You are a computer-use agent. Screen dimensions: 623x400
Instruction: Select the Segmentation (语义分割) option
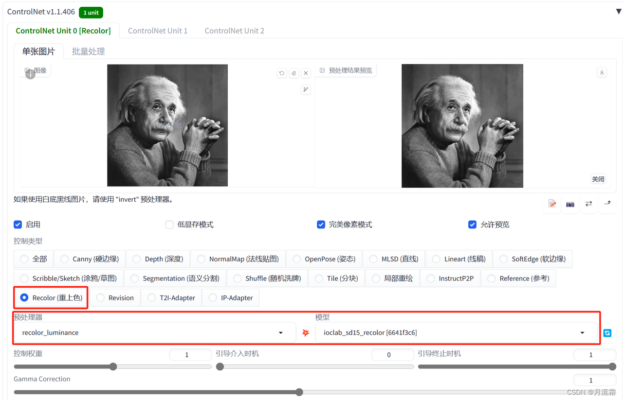(x=175, y=278)
